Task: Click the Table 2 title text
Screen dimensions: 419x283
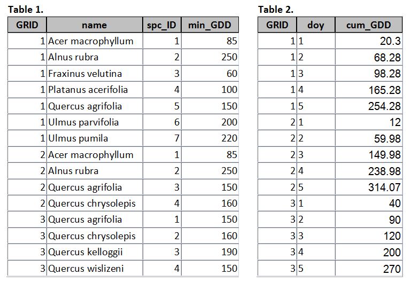Action: (276, 10)
